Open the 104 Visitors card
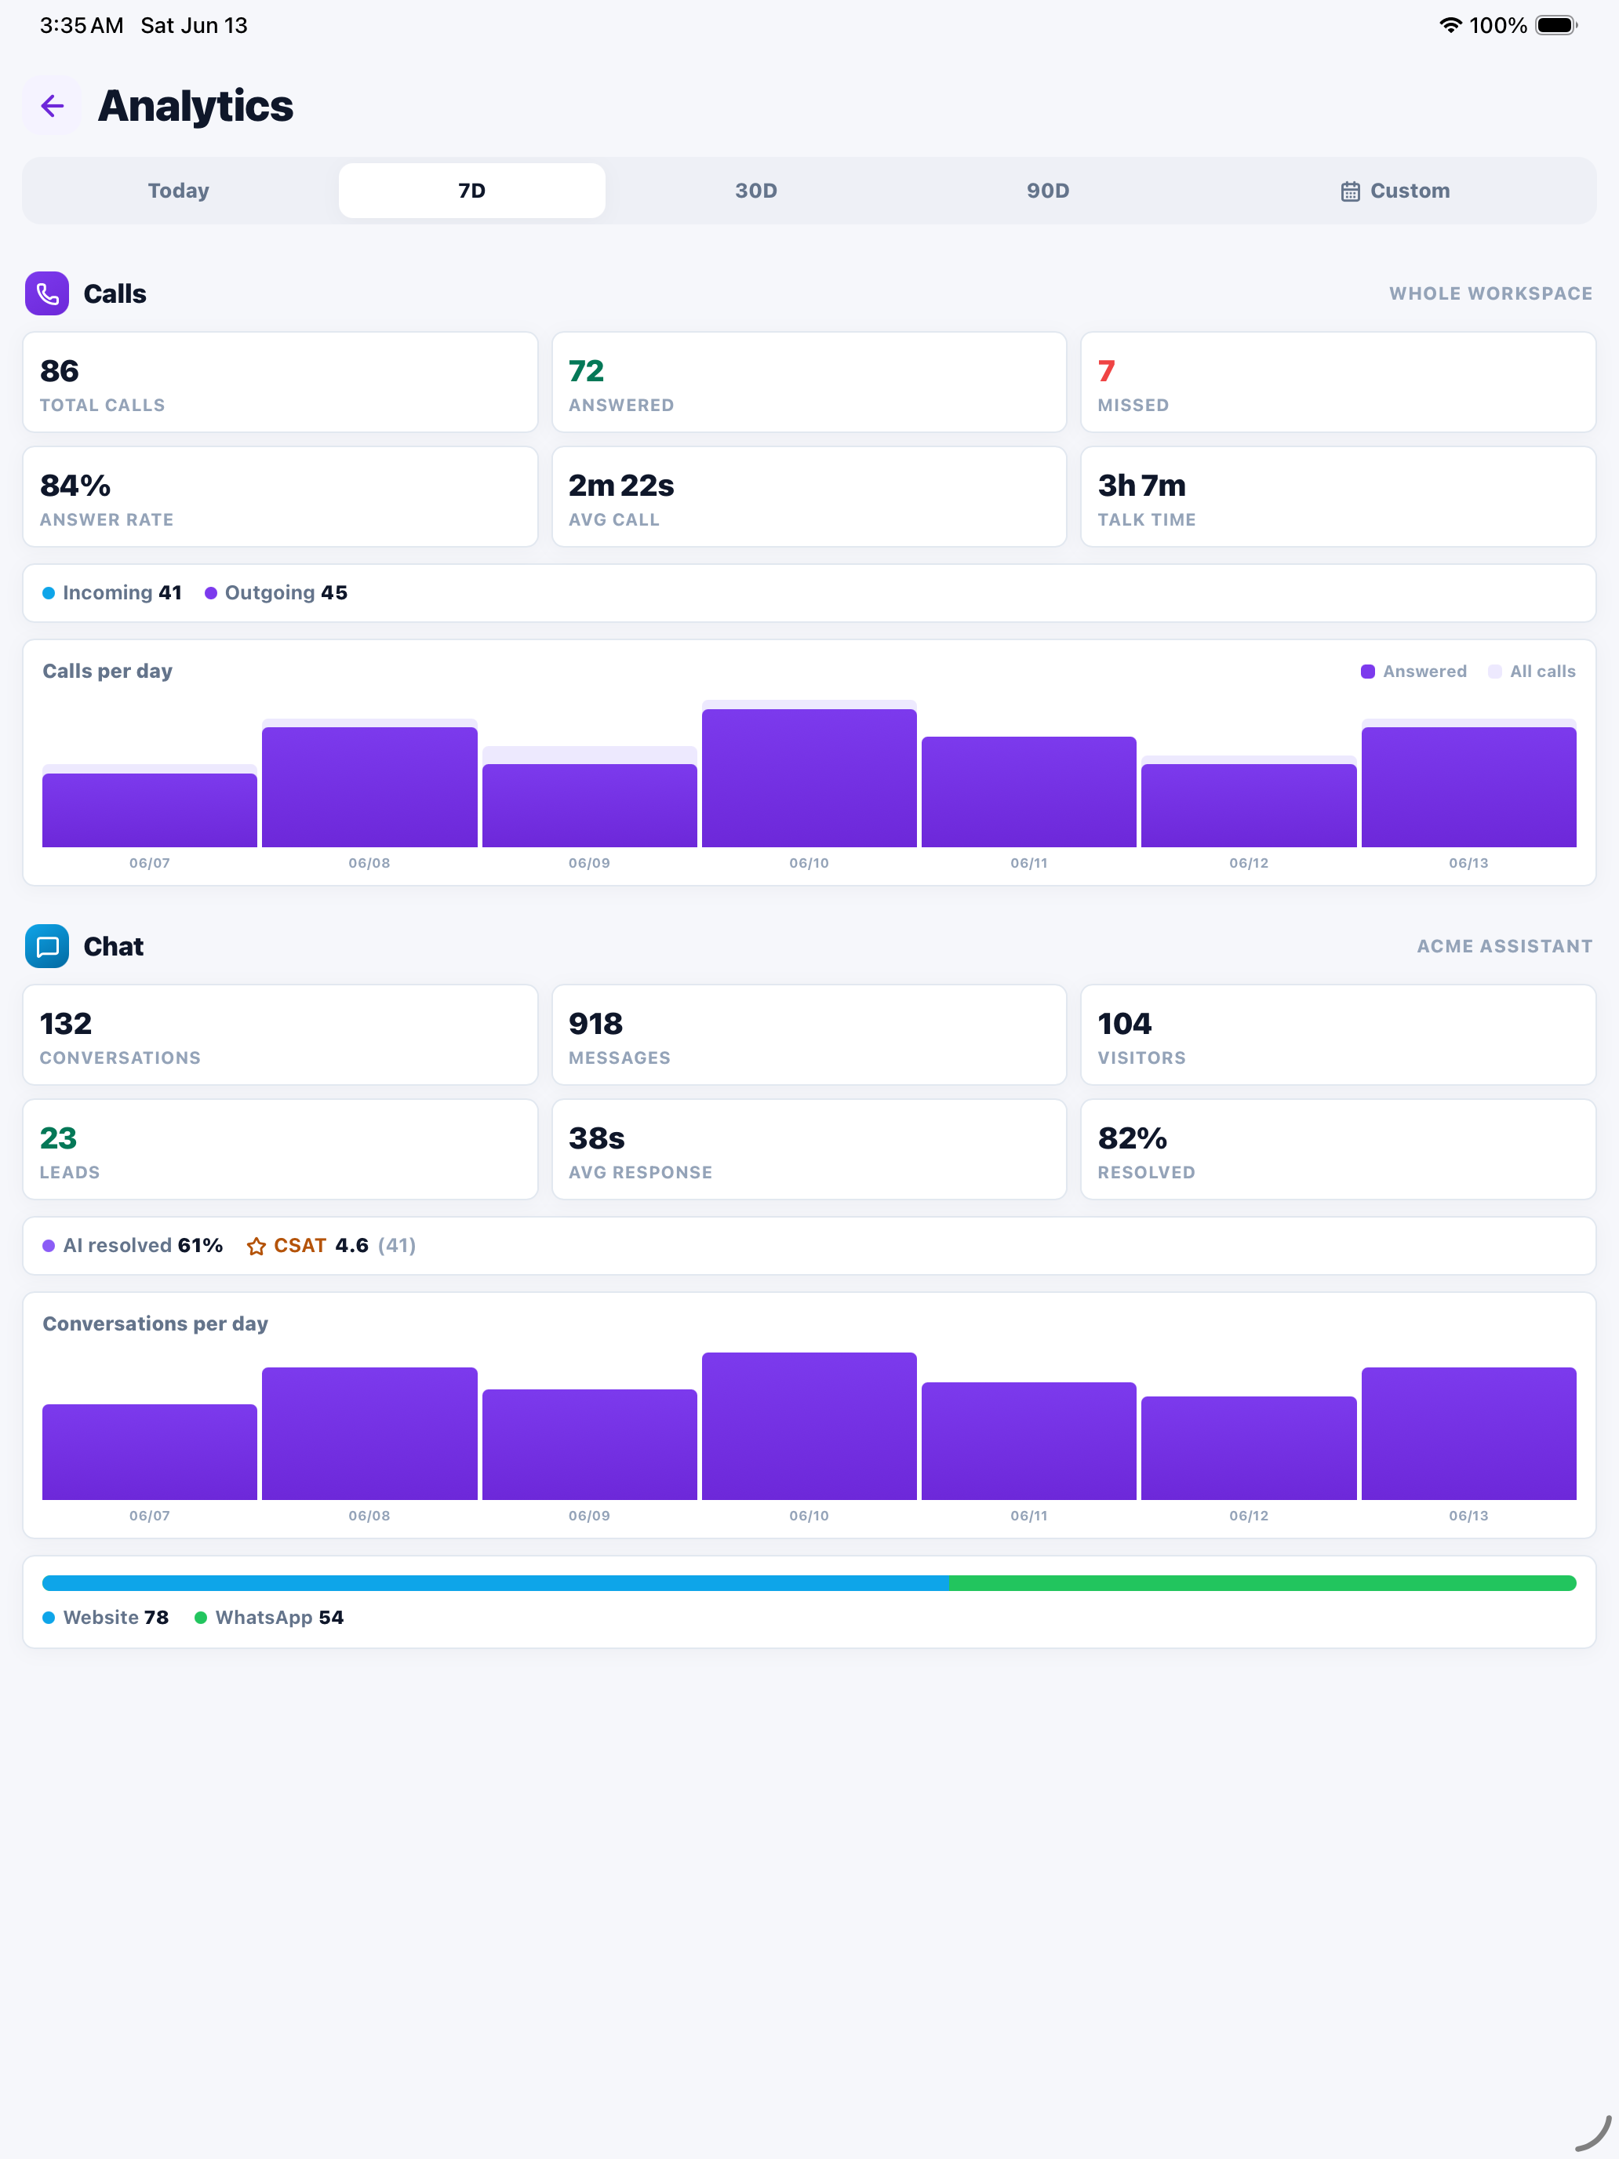1619x2159 pixels. [1338, 1035]
